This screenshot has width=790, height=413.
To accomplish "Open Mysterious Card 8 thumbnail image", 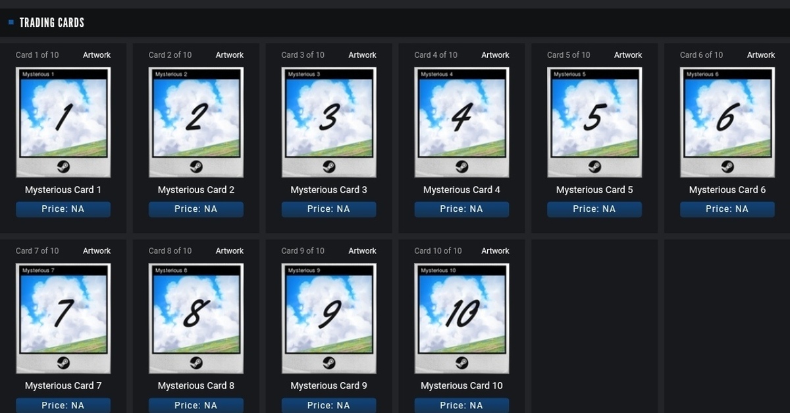I will coord(196,318).
